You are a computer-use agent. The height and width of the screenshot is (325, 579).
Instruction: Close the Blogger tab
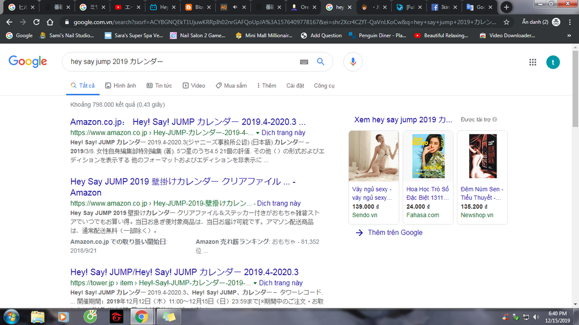tap(209, 7)
